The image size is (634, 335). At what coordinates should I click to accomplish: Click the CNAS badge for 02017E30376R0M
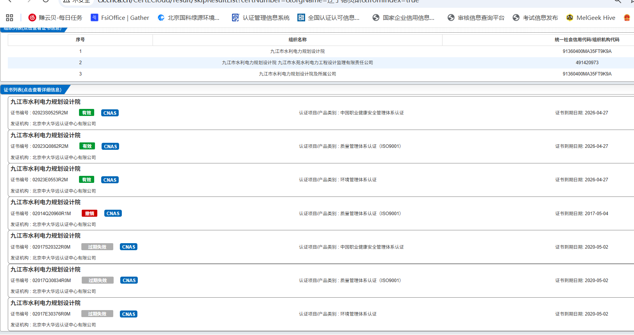click(x=128, y=314)
